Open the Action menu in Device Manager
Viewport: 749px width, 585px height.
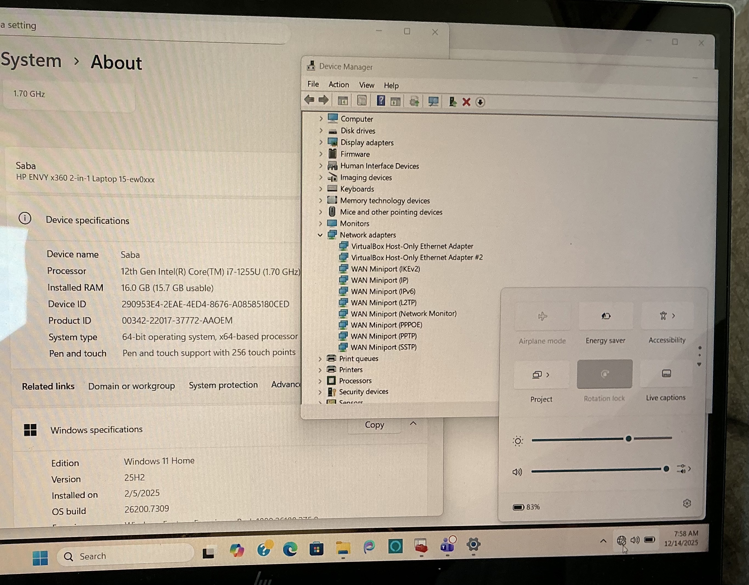[x=338, y=85]
